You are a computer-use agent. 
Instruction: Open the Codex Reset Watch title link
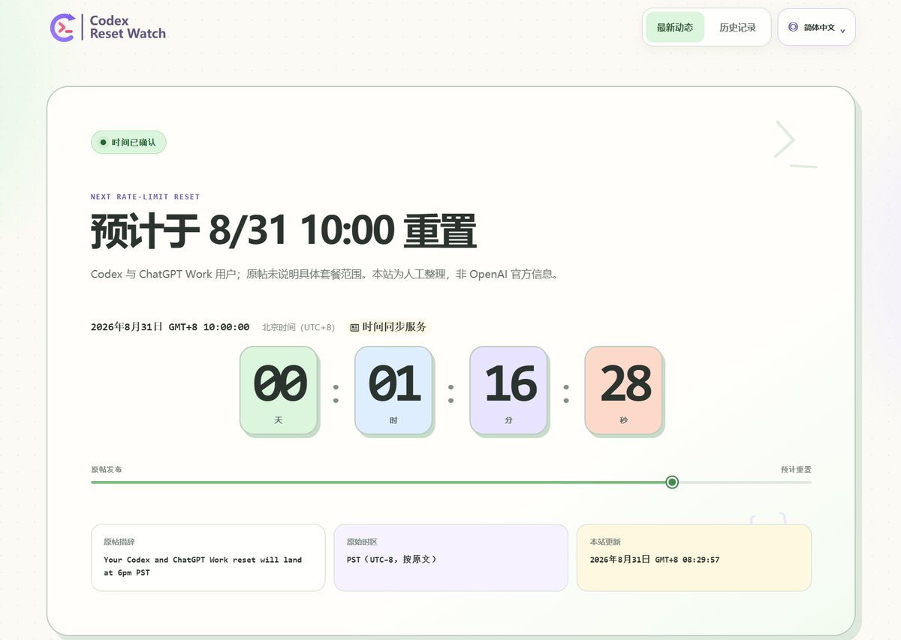click(128, 27)
